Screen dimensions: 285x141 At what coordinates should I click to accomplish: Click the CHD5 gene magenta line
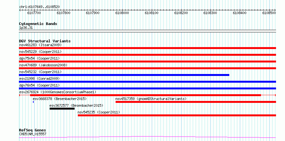[147, 137]
